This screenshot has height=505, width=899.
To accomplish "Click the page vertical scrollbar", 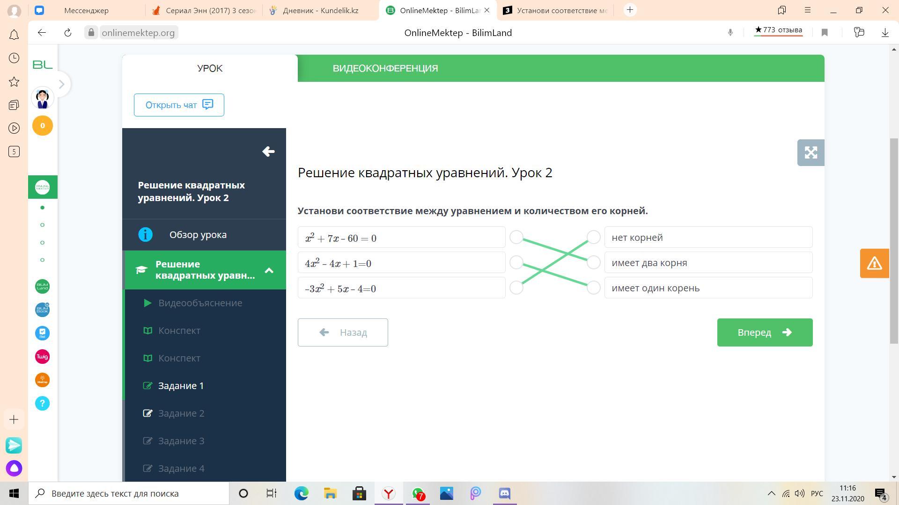I will 894,241.
